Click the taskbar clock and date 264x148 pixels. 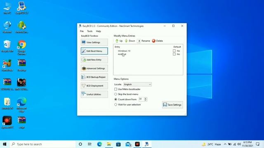pos(247,144)
